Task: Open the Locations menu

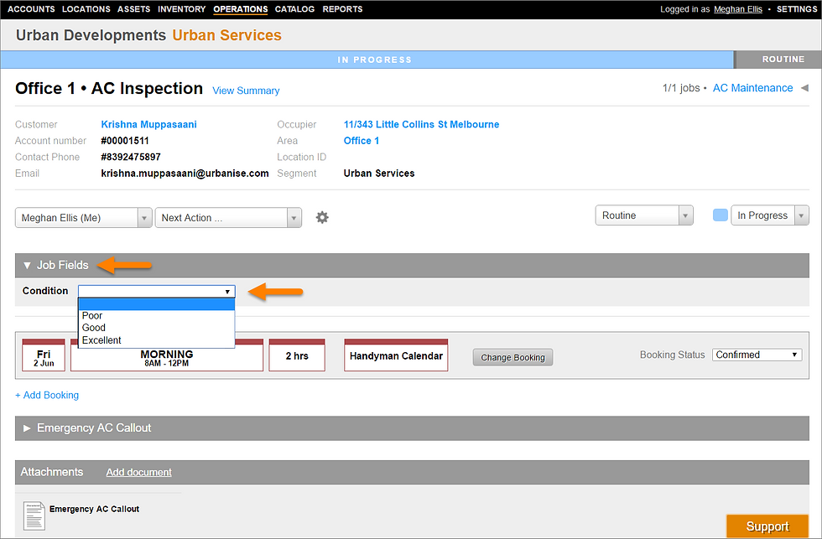Action: [x=86, y=9]
